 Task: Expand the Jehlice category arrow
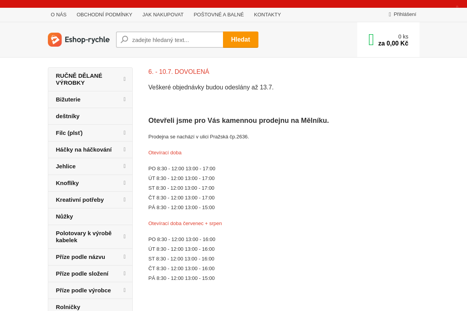(125, 166)
